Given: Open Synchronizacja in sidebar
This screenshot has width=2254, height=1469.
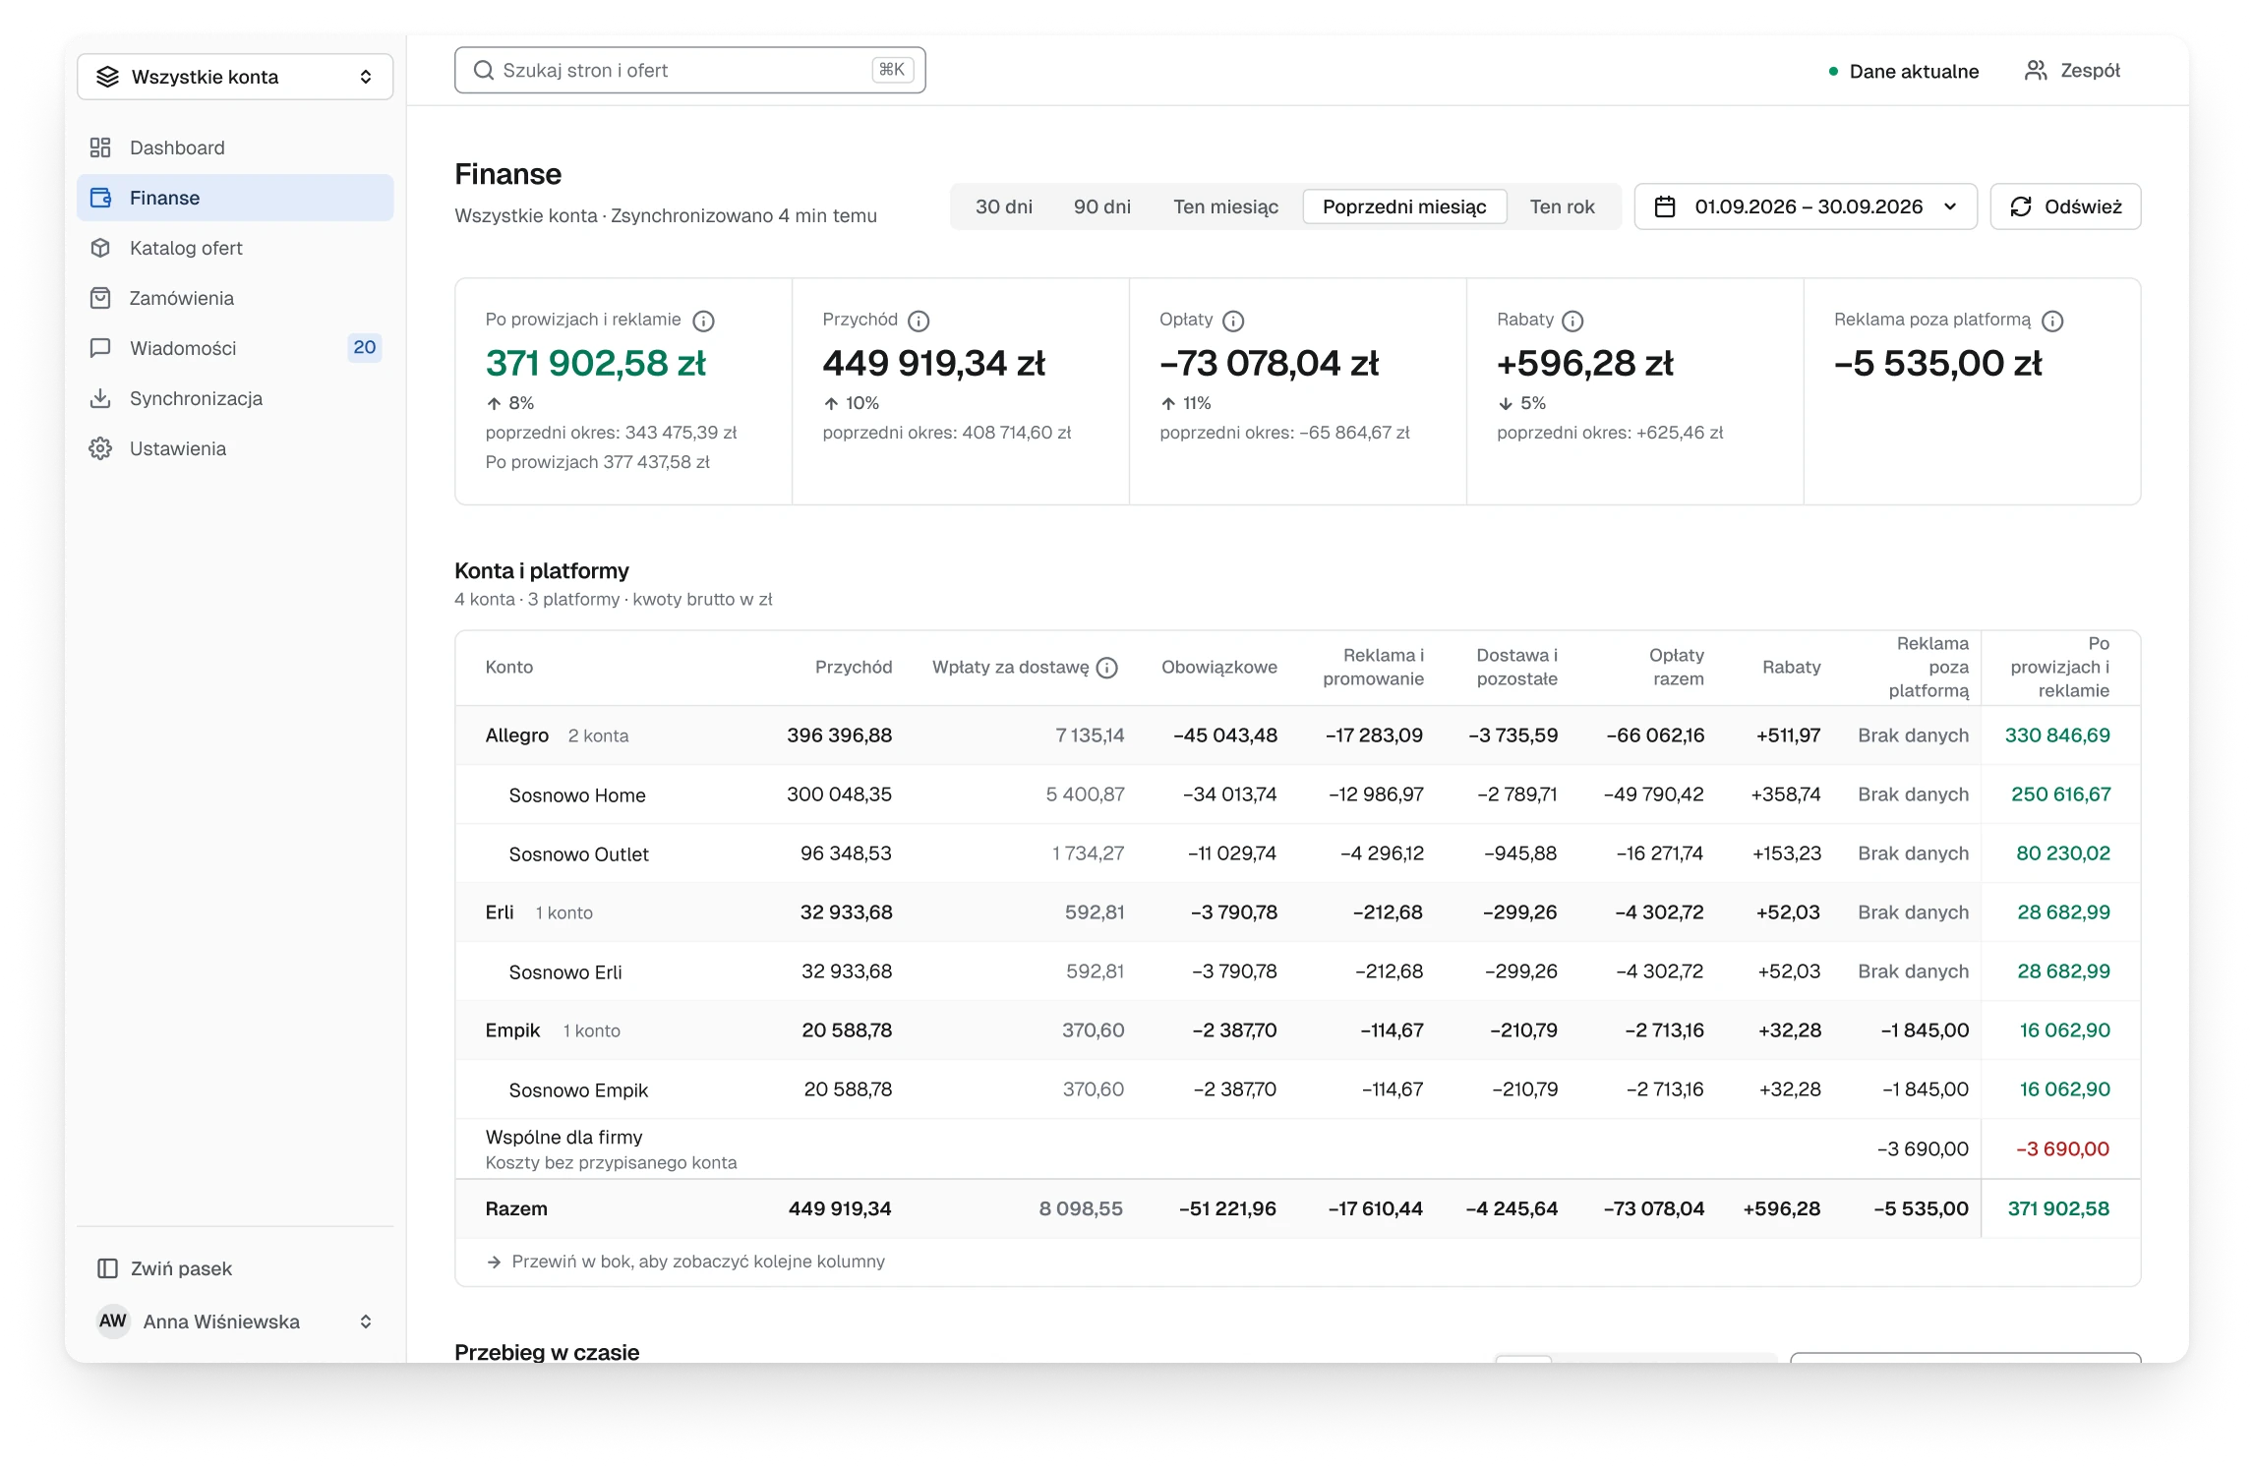Looking at the screenshot, I should (x=235, y=398).
